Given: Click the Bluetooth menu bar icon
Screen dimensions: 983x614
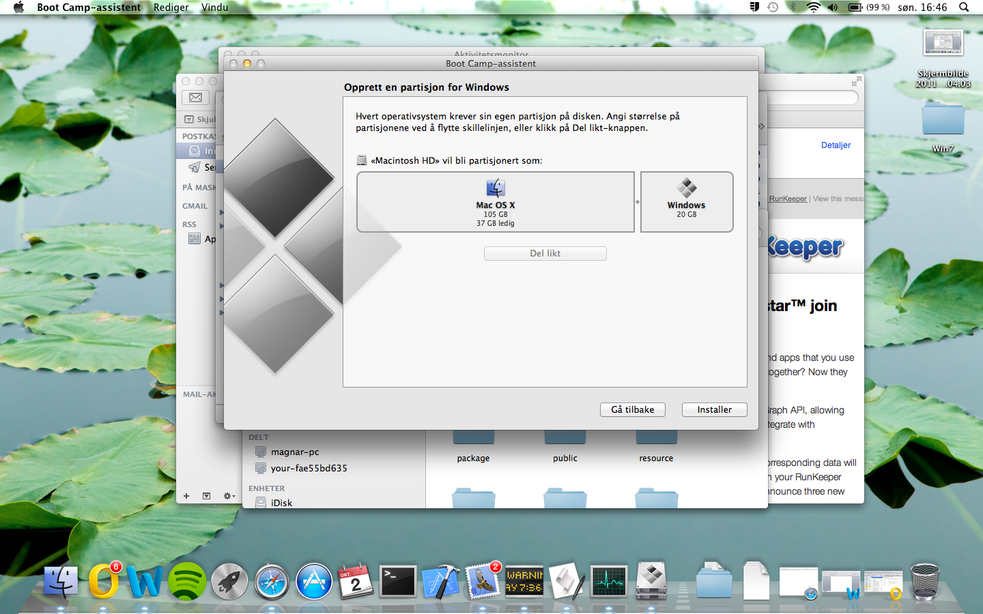Looking at the screenshot, I should coord(793,7).
